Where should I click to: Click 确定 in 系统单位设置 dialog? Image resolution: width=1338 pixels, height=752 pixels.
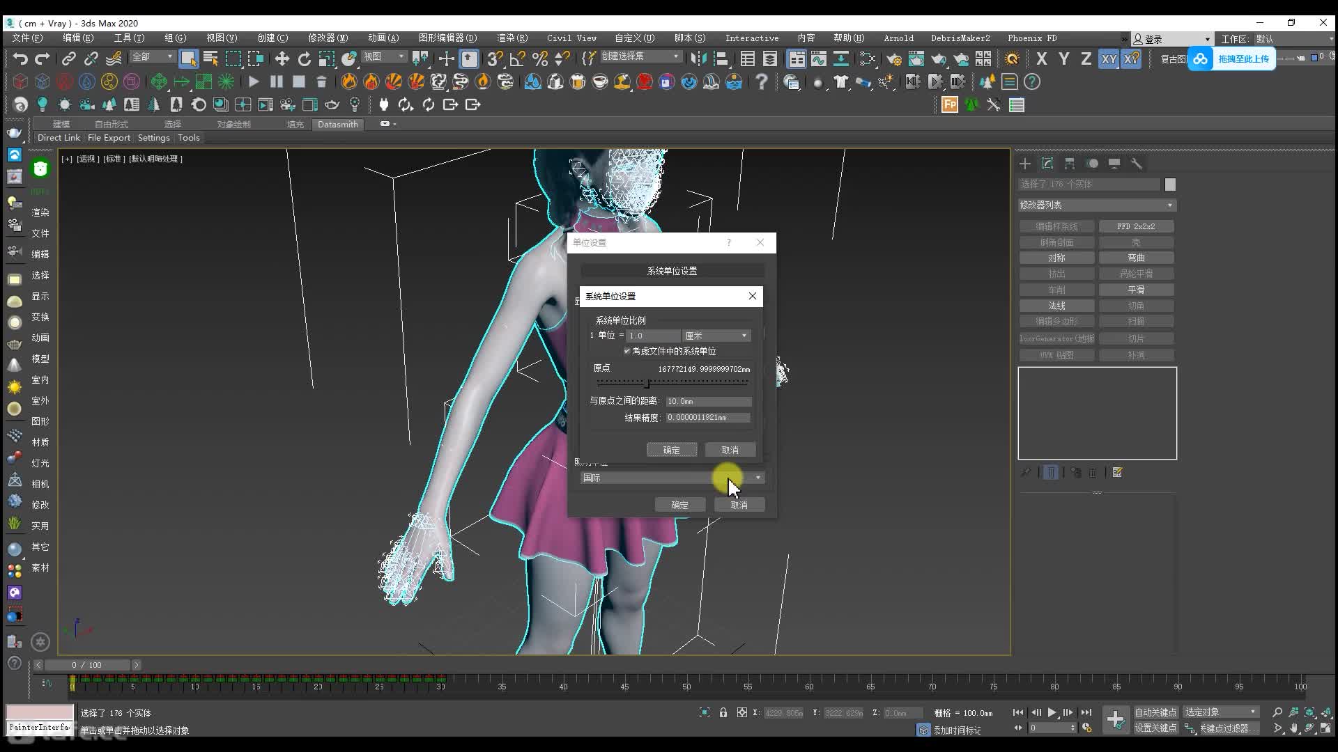pos(672,450)
